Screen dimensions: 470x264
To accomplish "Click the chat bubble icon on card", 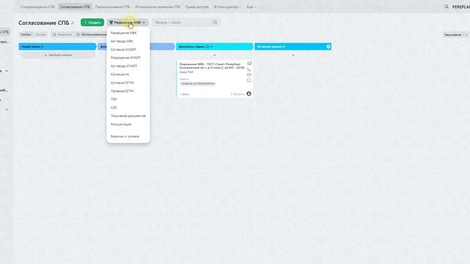I will click(249, 81).
